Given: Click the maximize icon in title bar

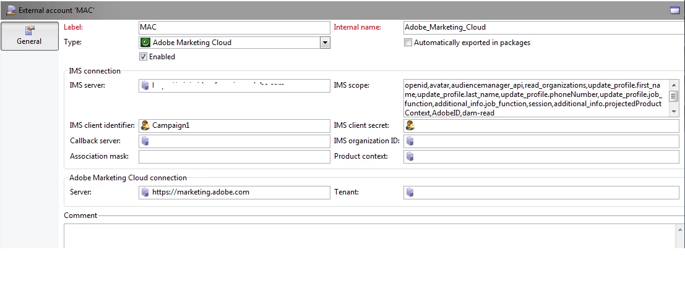Looking at the screenshot, I should [674, 10].
